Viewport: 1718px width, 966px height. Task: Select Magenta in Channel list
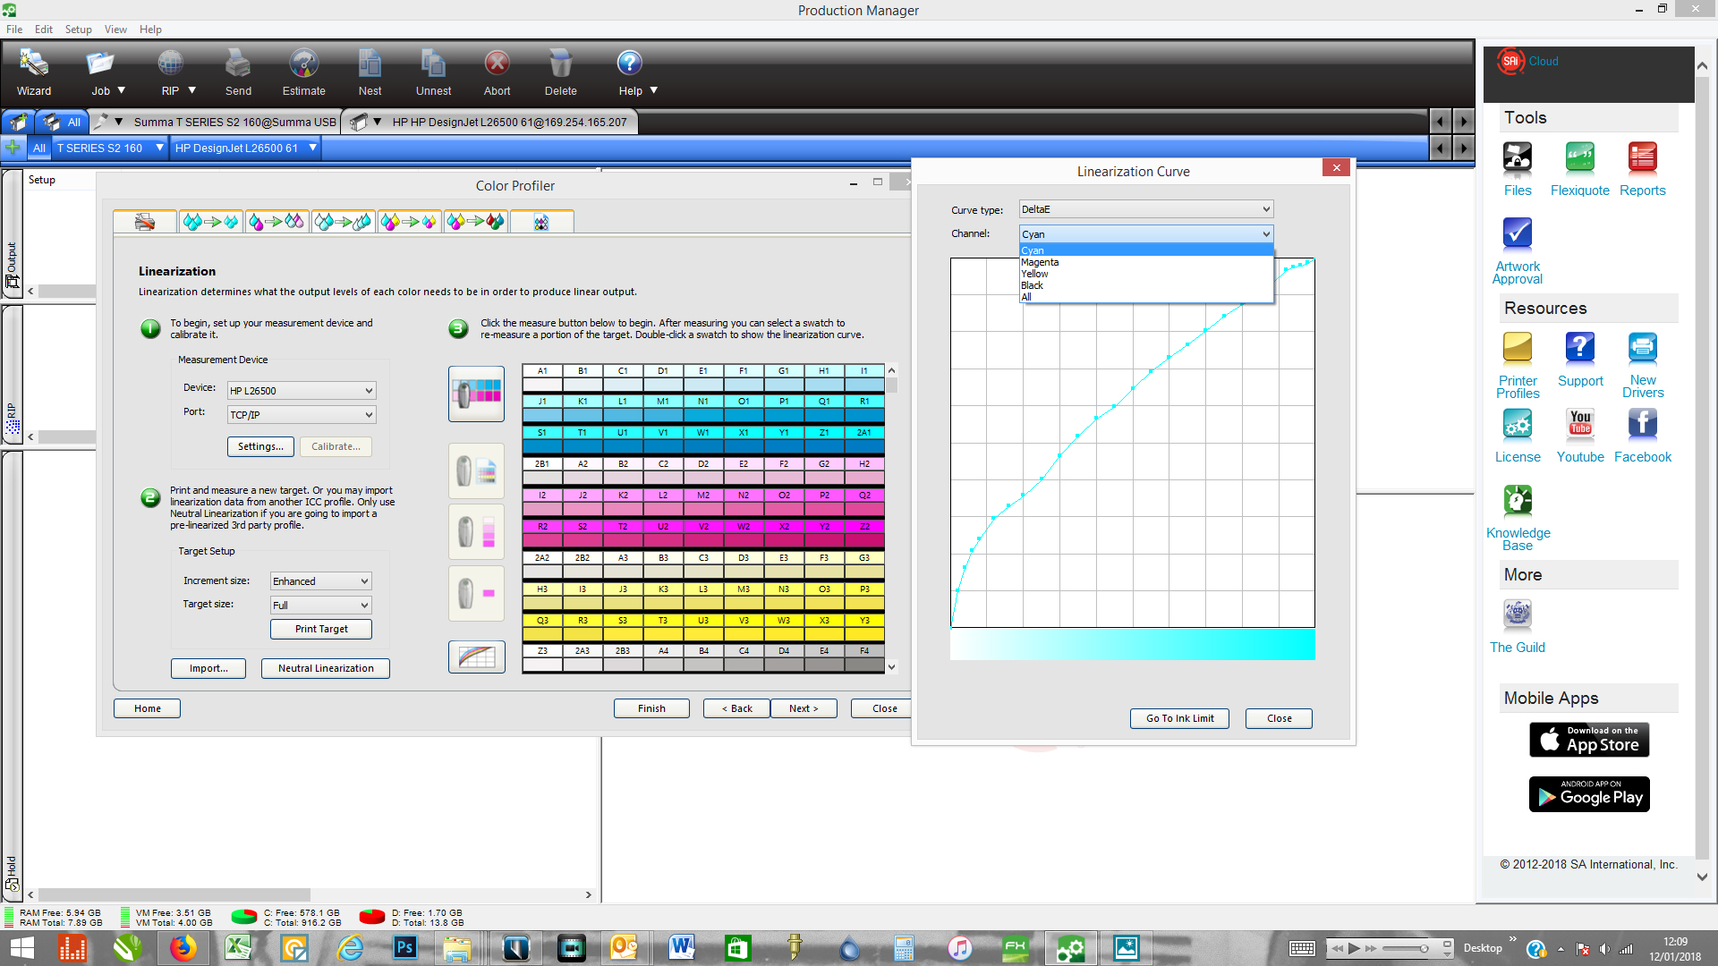point(1146,262)
